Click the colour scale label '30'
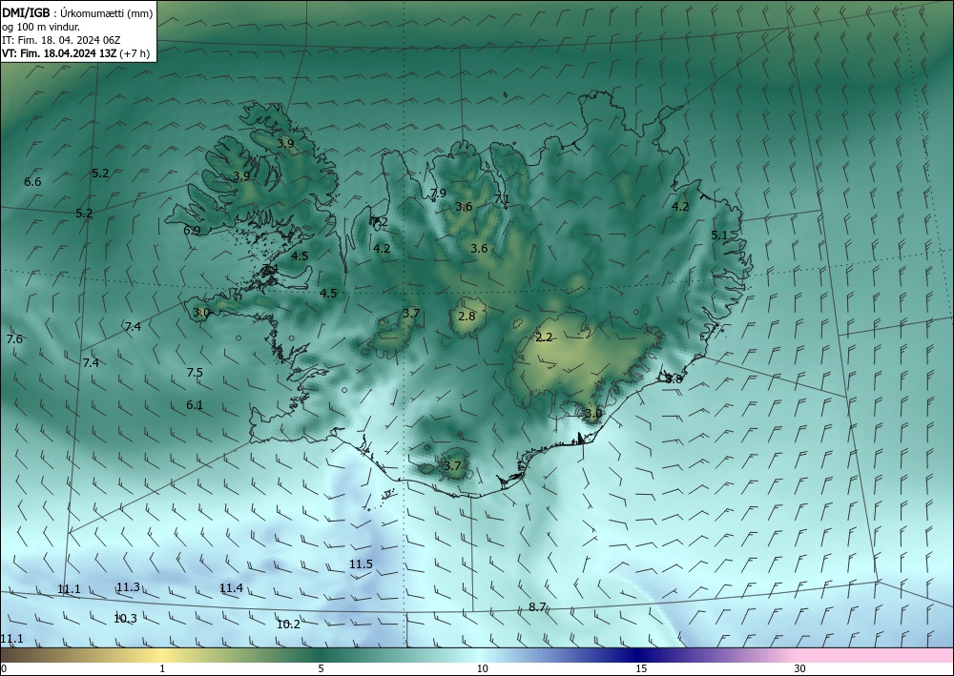The height and width of the screenshot is (676, 954). [800, 668]
